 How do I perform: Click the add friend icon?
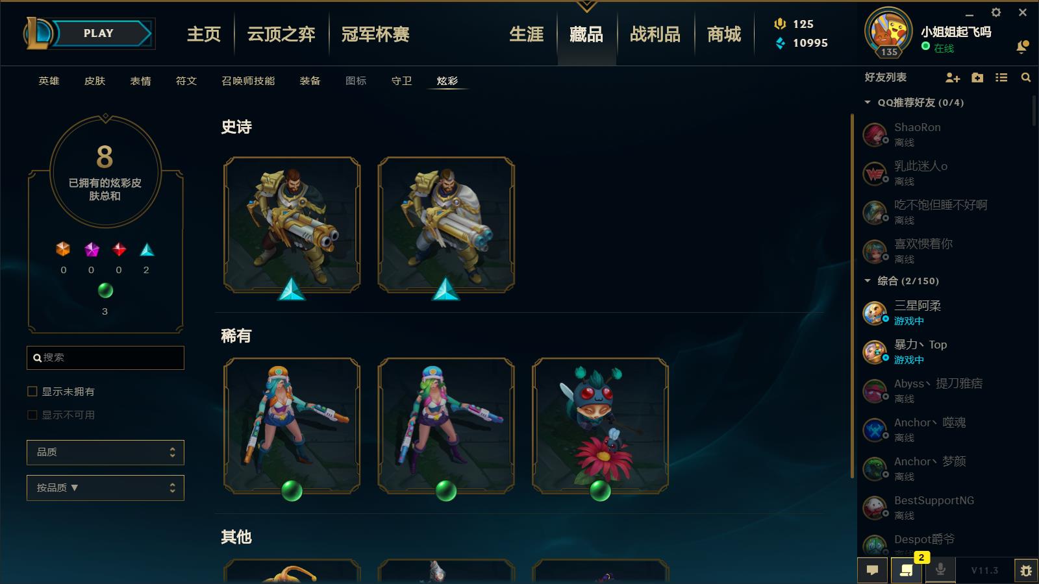click(952, 78)
